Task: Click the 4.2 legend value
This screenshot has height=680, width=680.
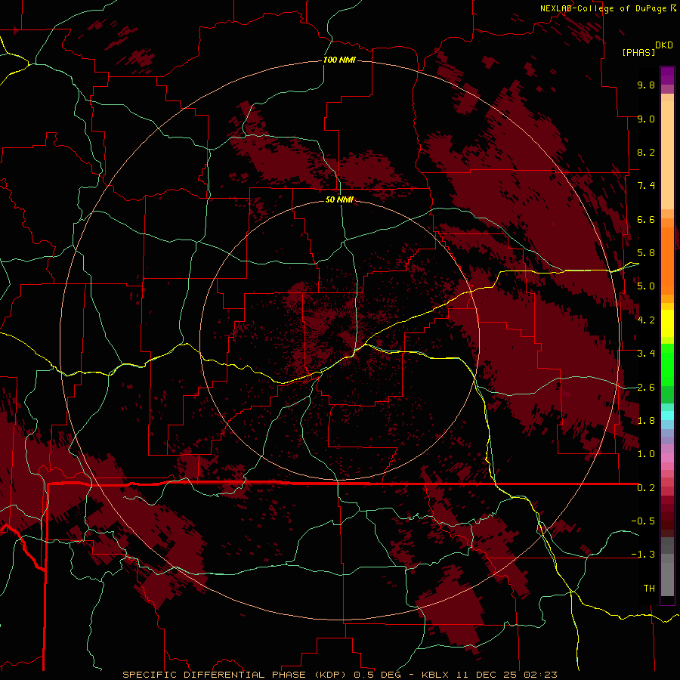Action: (646, 320)
